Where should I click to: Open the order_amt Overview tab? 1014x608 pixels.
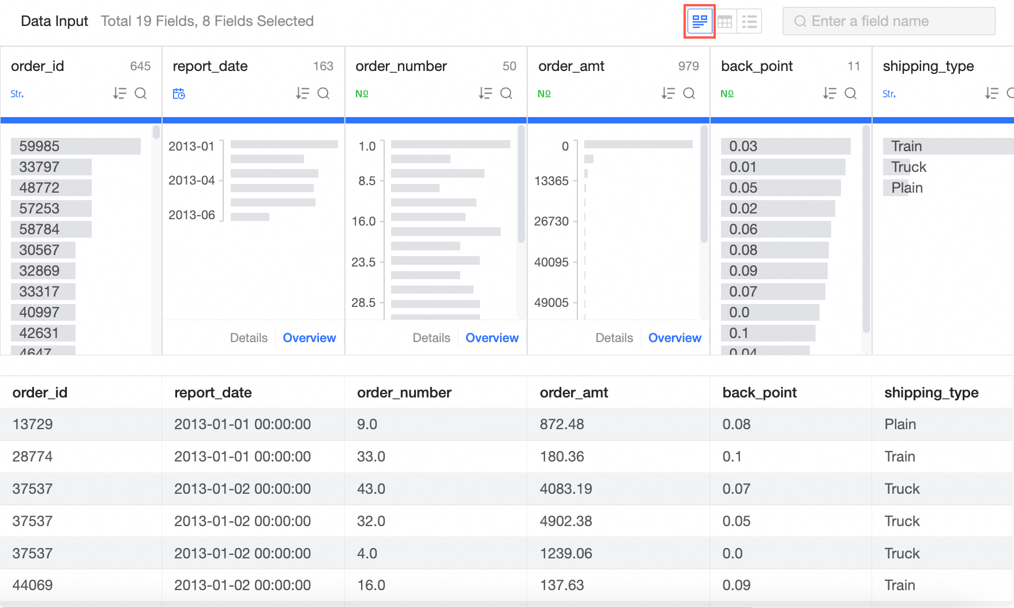pos(675,338)
